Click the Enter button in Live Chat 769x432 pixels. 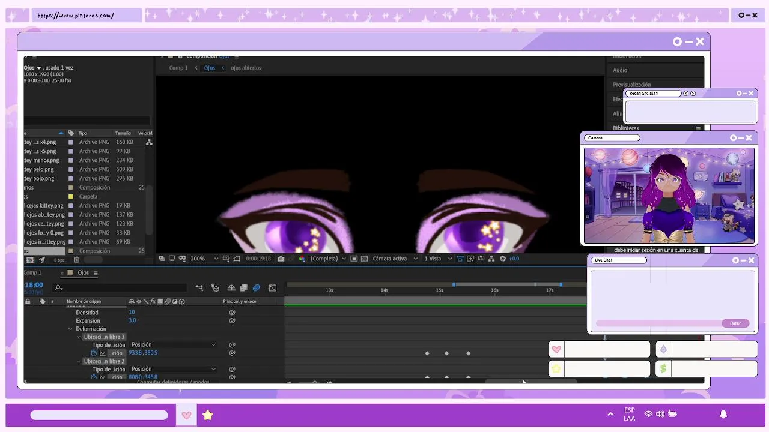tap(735, 323)
